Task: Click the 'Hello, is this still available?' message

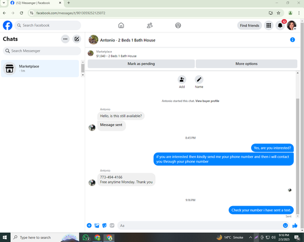Action: pyautogui.click(x=121, y=116)
